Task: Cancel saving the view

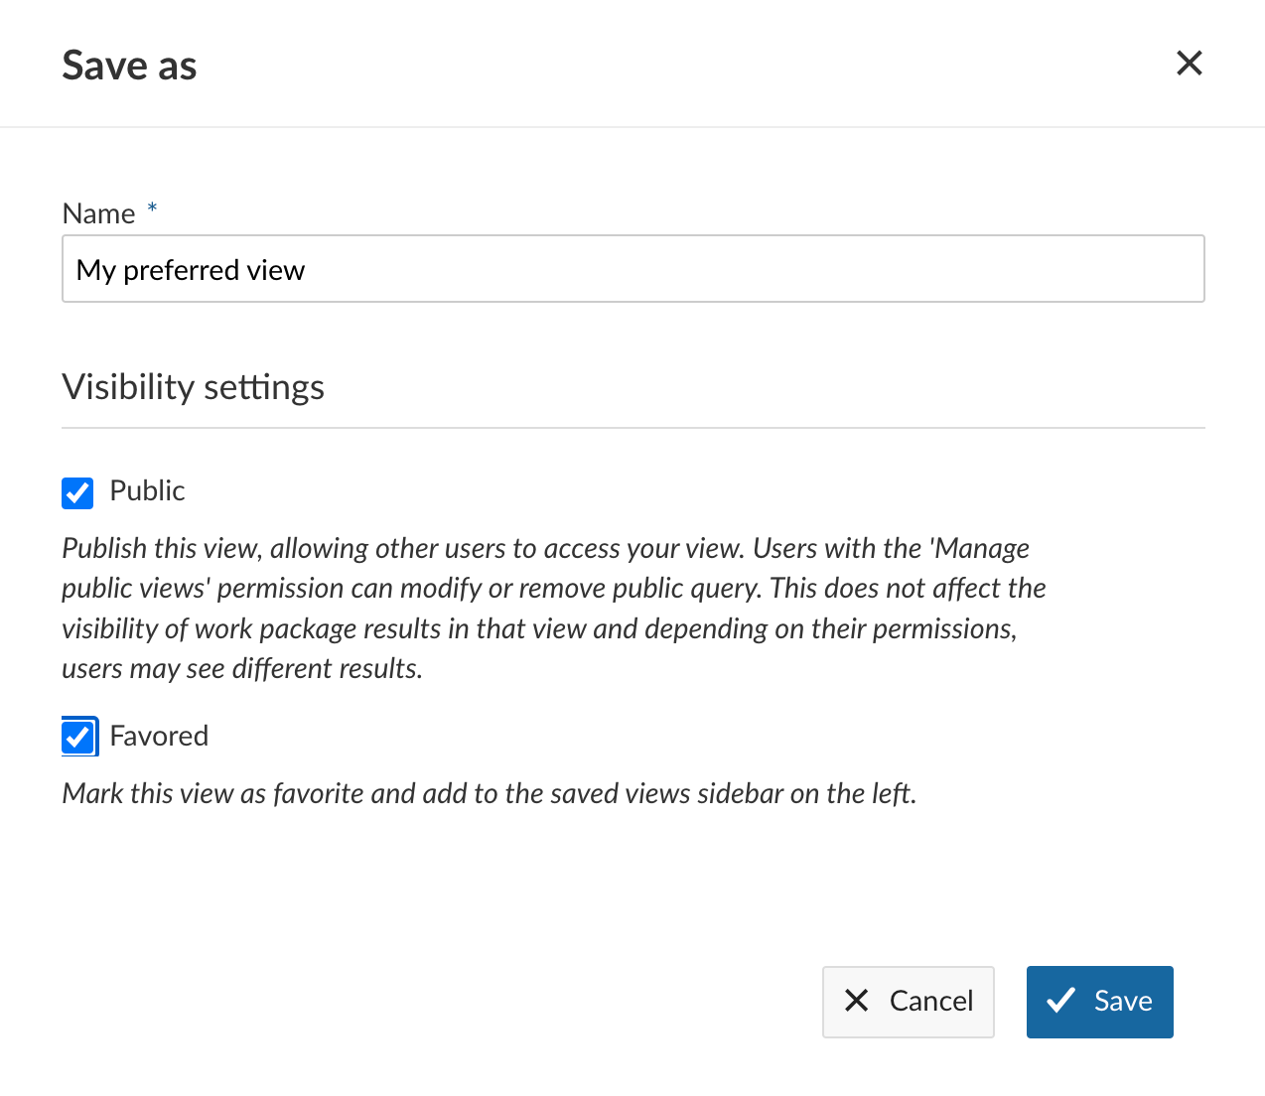Action: click(x=908, y=1002)
